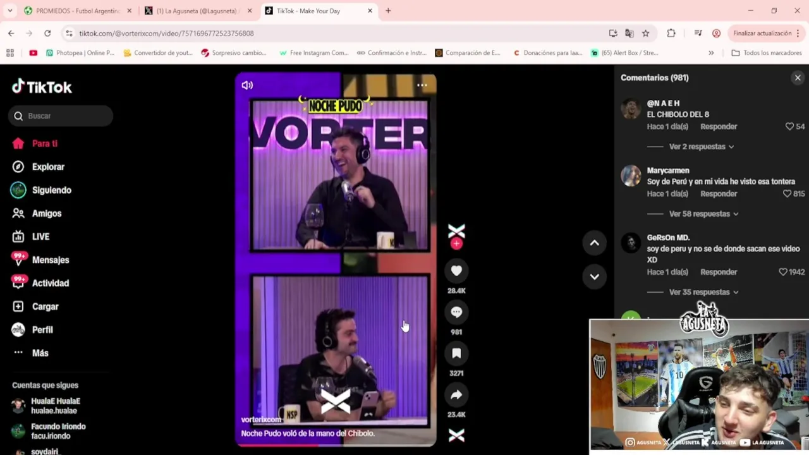Open the translate page icon
This screenshot has height=455, width=809.
click(x=629, y=33)
